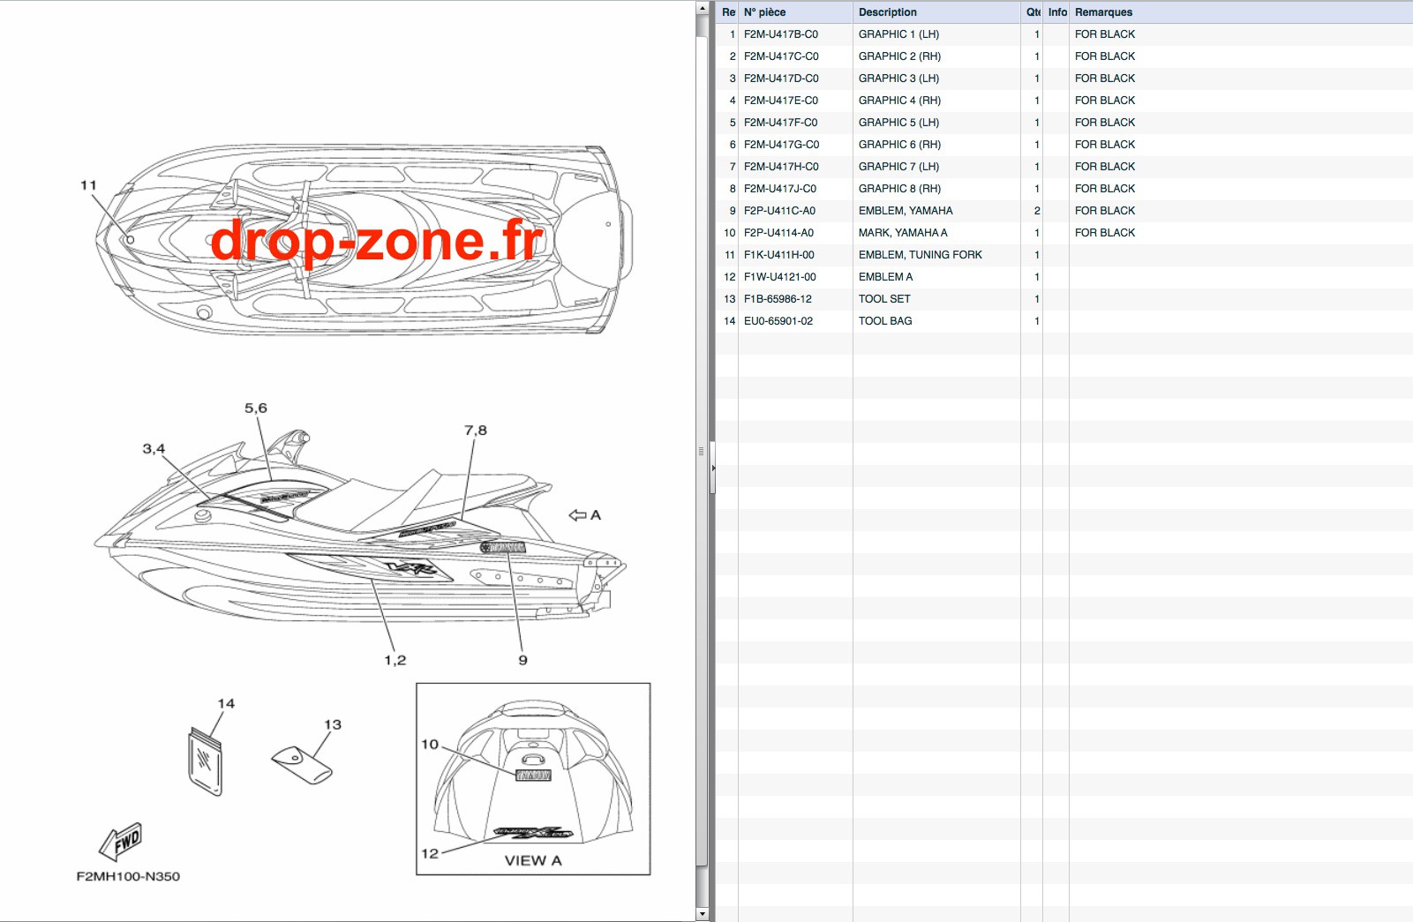Click diagram callout 3,4
This screenshot has height=922, width=1413.
click(x=154, y=448)
